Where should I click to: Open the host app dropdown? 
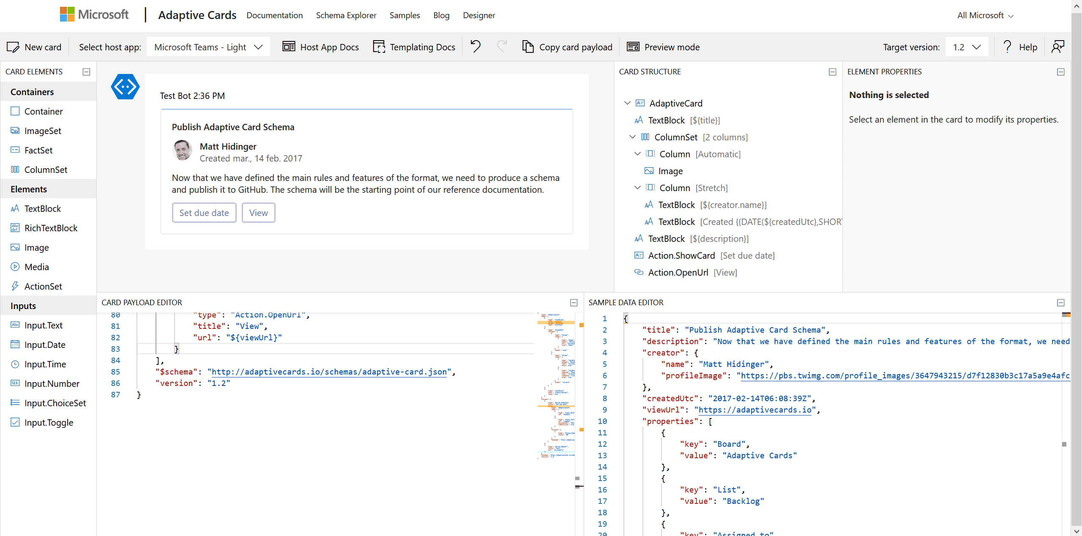click(208, 47)
